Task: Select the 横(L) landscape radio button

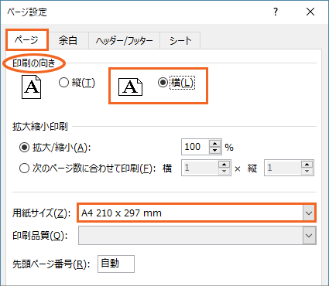Action: pos(163,83)
